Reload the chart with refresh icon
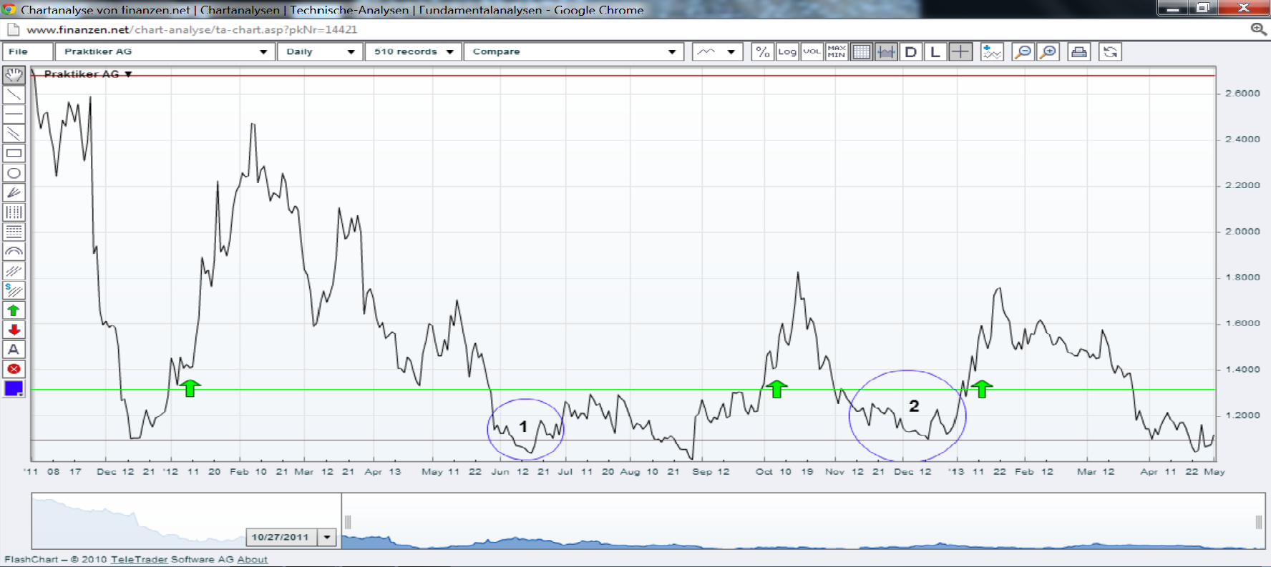 pos(1110,52)
